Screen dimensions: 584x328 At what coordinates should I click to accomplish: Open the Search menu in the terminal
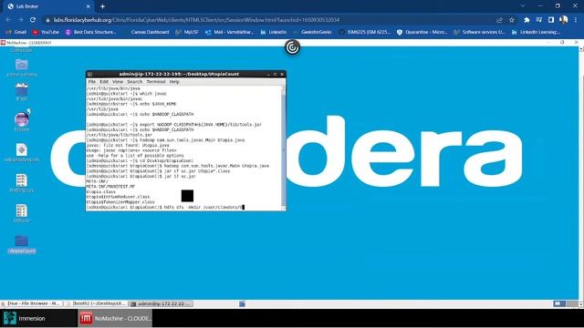pyautogui.click(x=135, y=81)
